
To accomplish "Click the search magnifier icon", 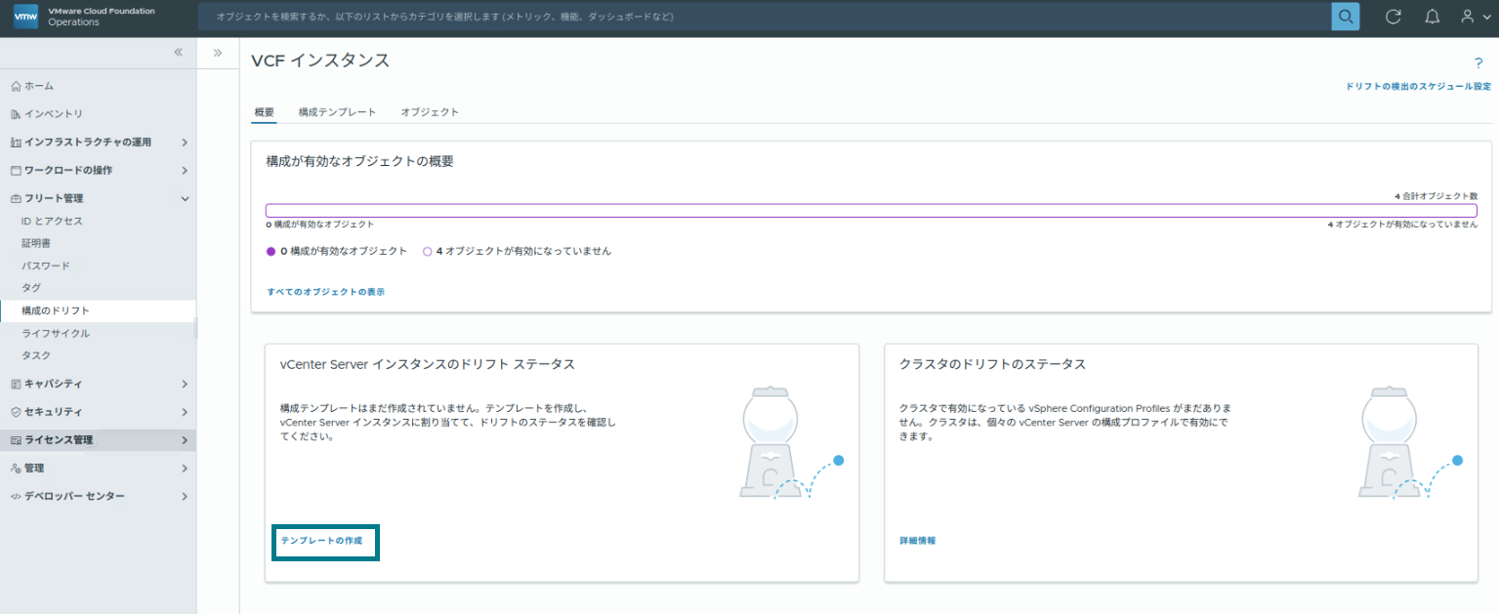I will [1345, 16].
